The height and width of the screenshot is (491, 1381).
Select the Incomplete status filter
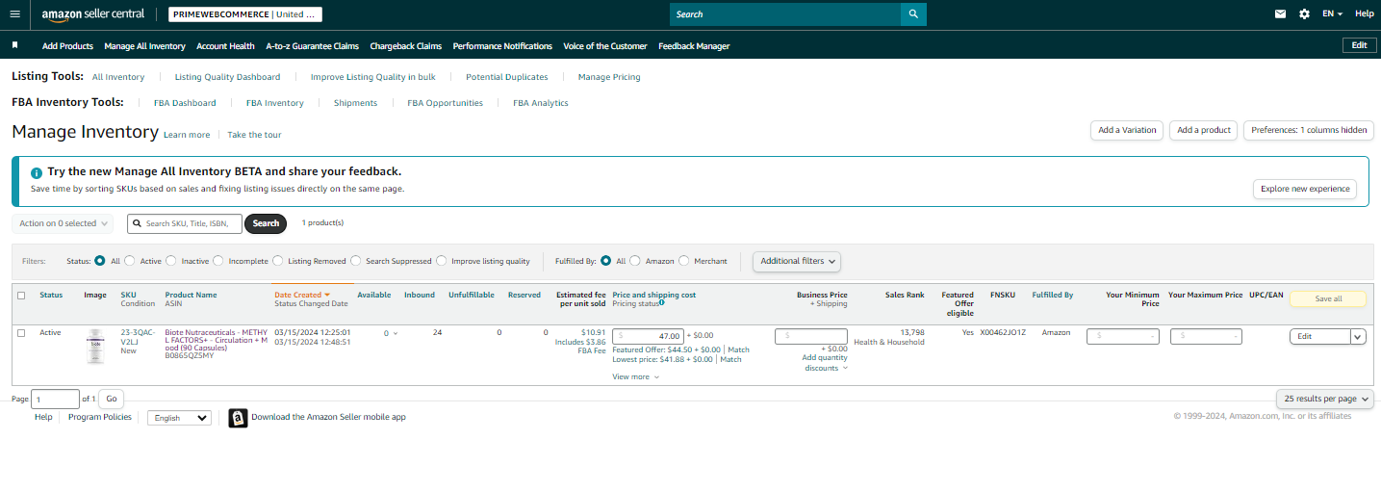coord(218,261)
